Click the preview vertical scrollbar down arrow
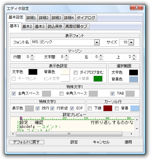This screenshot has height=160, width=151. click(x=137, y=129)
